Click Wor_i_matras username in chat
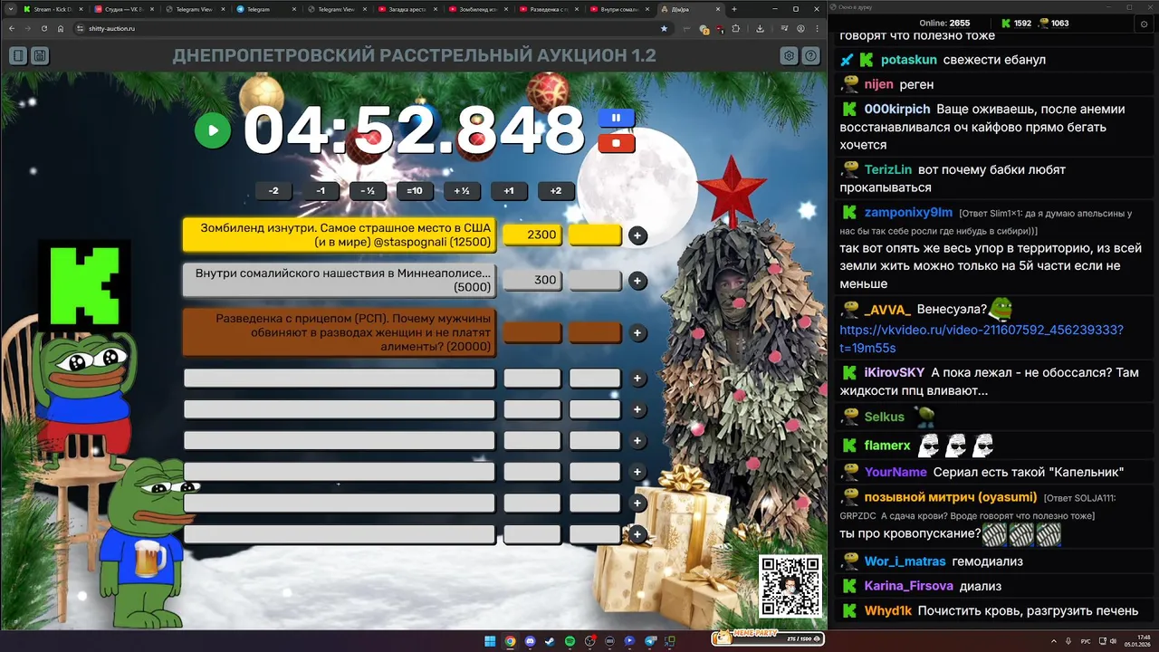Viewport: 1159px width, 652px height. click(905, 561)
